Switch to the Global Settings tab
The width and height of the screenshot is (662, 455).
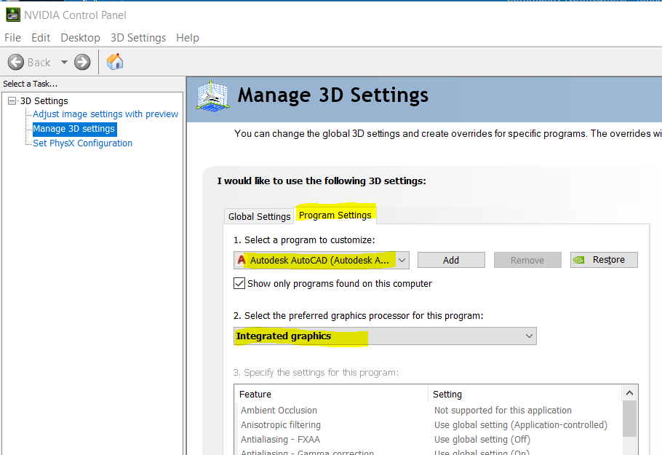259,216
